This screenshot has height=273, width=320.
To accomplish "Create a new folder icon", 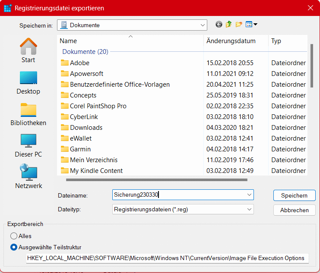I will pos(239,25).
